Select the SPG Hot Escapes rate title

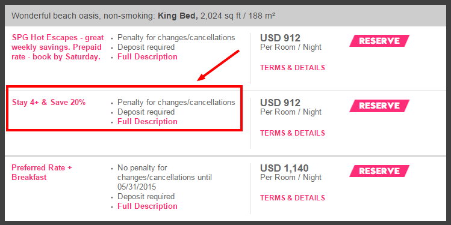click(58, 47)
